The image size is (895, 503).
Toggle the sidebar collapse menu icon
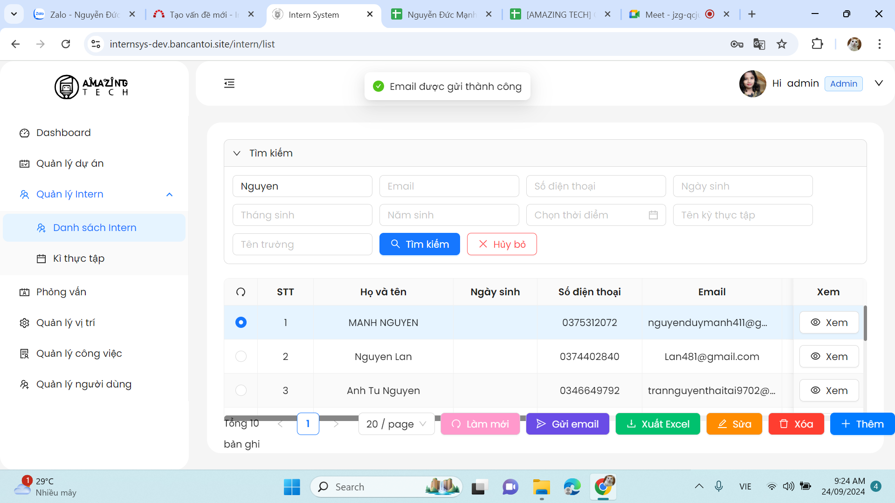tap(229, 83)
